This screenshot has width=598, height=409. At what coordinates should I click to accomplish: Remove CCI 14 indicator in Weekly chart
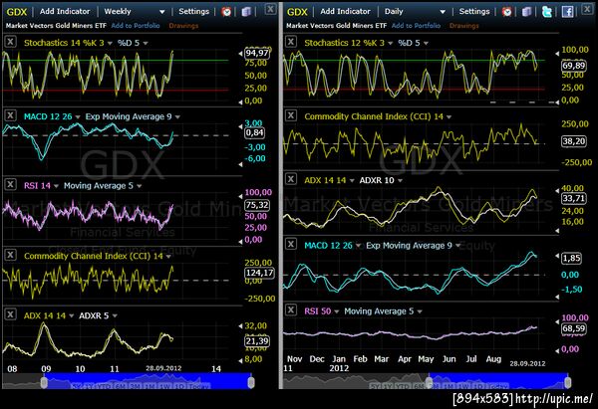click(10, 255)
